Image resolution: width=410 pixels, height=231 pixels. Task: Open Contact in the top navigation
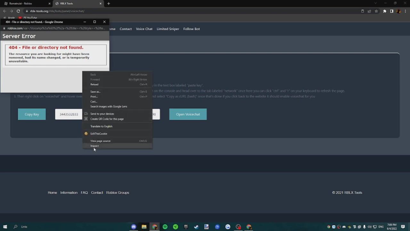[x=126, y=29]
